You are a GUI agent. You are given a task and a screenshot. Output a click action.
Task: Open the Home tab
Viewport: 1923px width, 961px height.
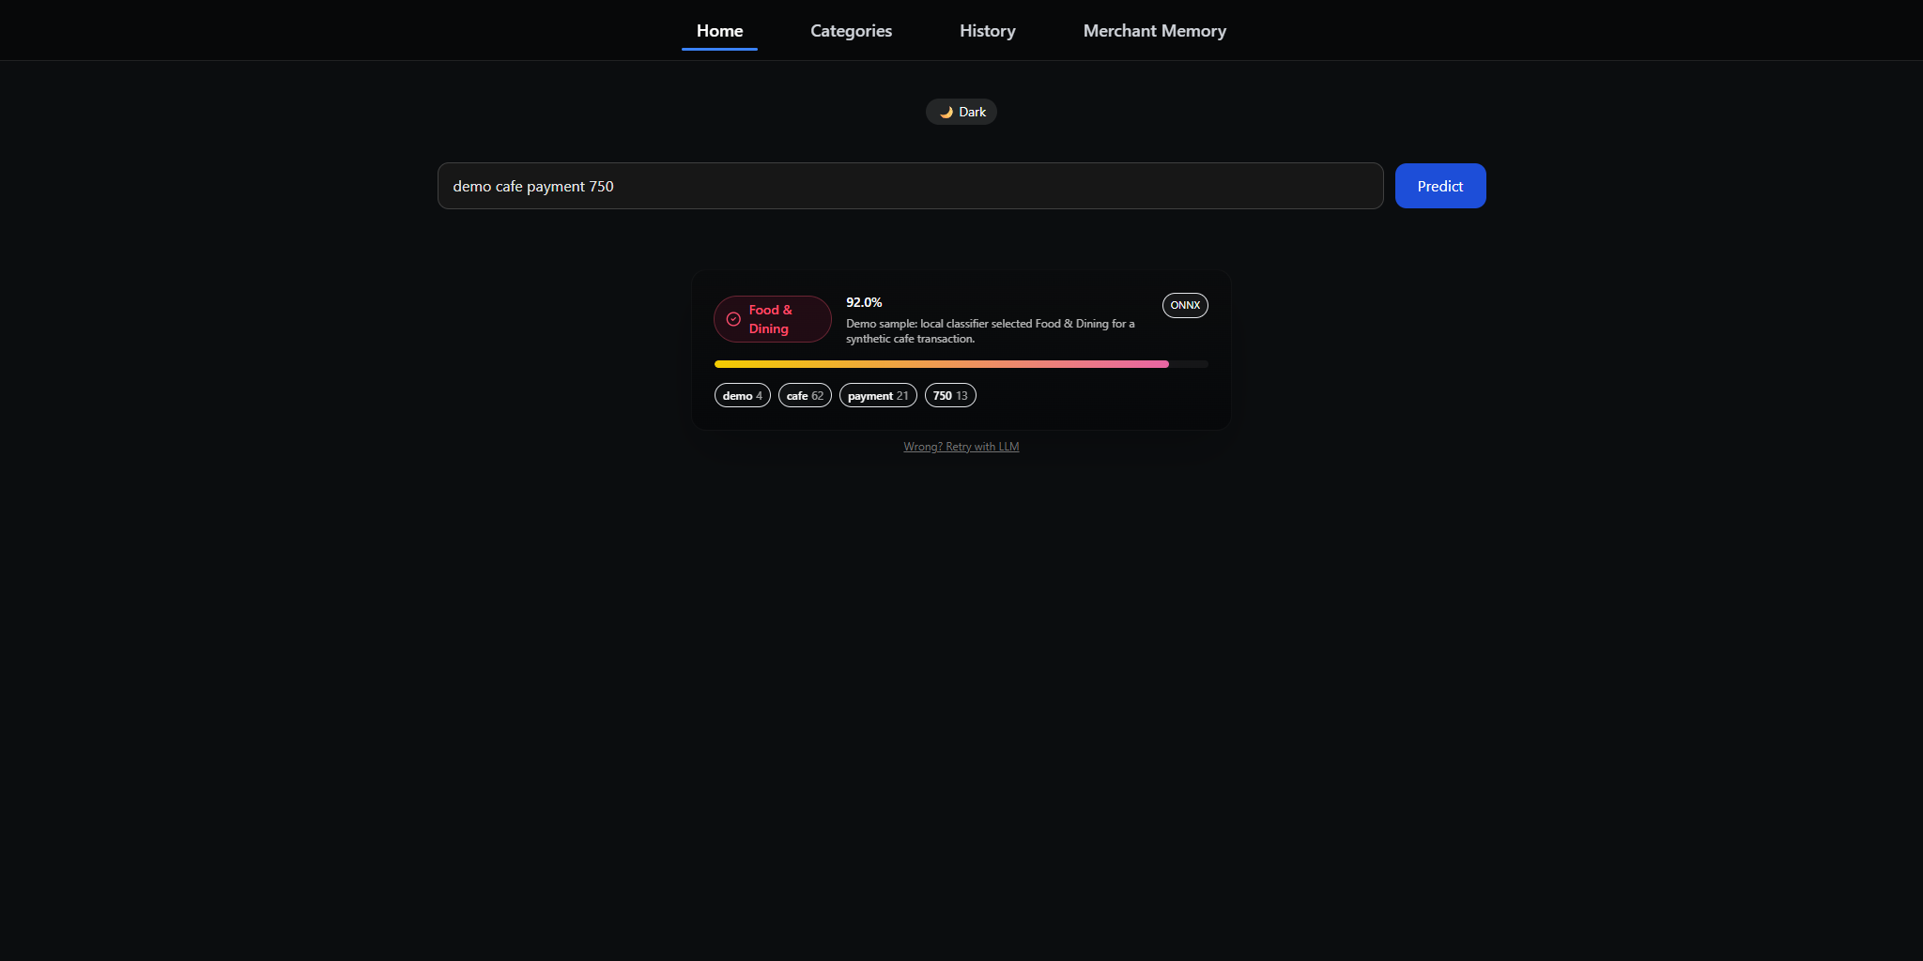(x=719, y=31)
